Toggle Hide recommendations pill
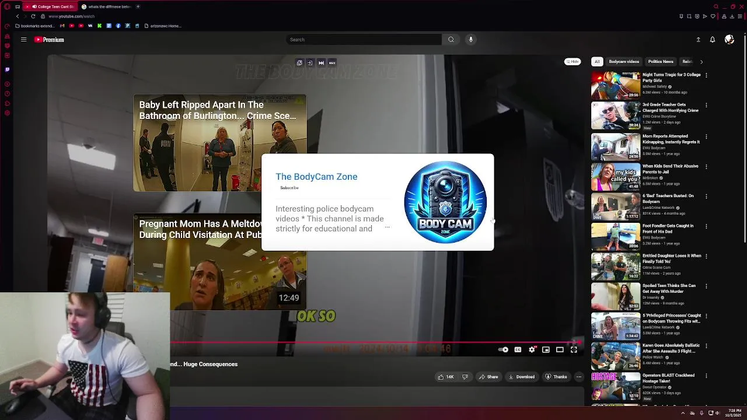Image resolution: width=747 pixels, height=420 pixels. point(573,61)
